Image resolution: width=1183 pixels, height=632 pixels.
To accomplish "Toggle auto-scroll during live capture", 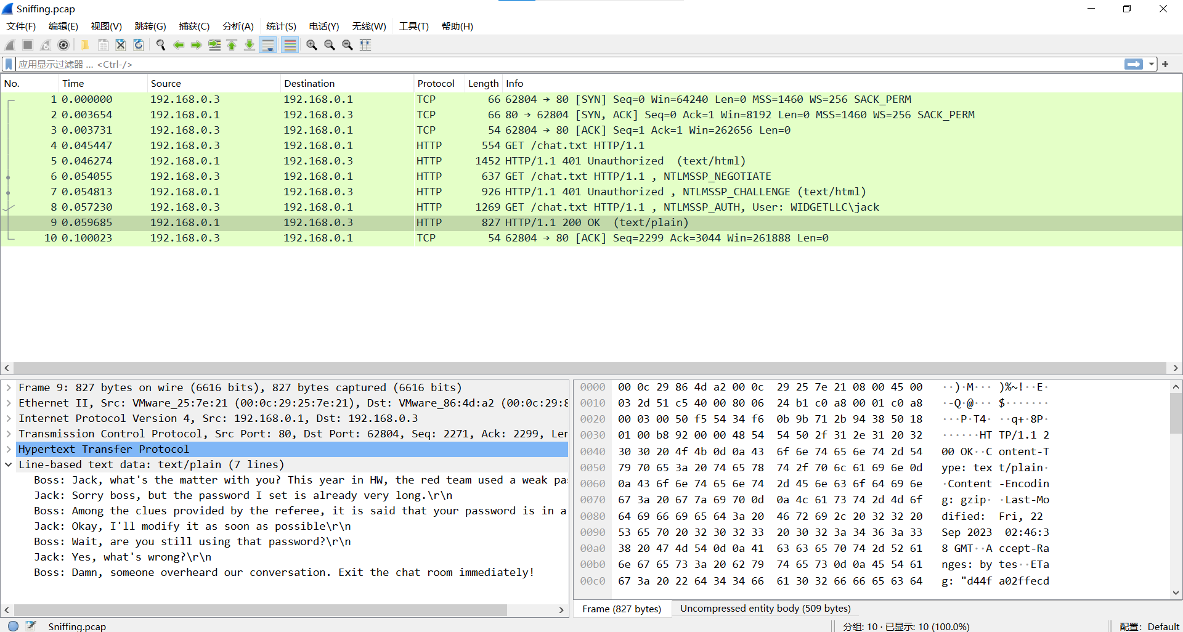I will [268, 45].
